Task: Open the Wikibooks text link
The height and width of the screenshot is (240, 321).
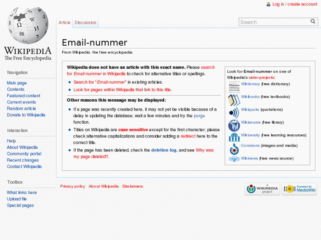Action: [x=250, y=97]
